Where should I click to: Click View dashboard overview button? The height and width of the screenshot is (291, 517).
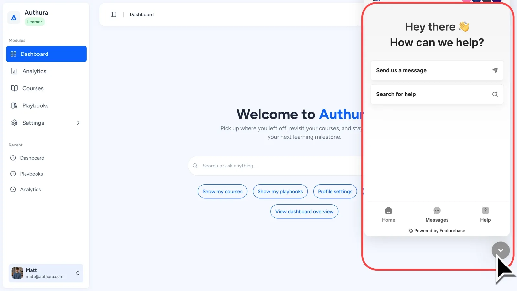304,212
